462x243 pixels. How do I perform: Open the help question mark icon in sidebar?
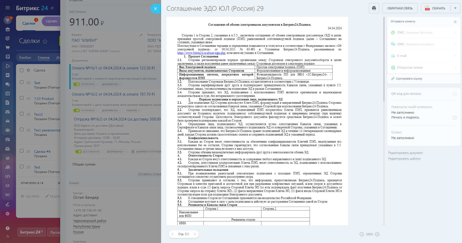click(8, 228)
